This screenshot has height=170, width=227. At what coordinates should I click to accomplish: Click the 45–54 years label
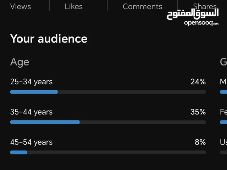coord(32,142)
